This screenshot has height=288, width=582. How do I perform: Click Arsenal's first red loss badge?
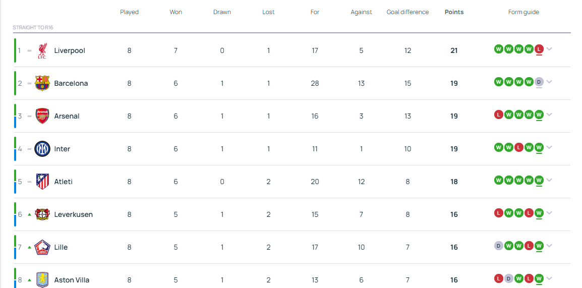coord(498,114)
